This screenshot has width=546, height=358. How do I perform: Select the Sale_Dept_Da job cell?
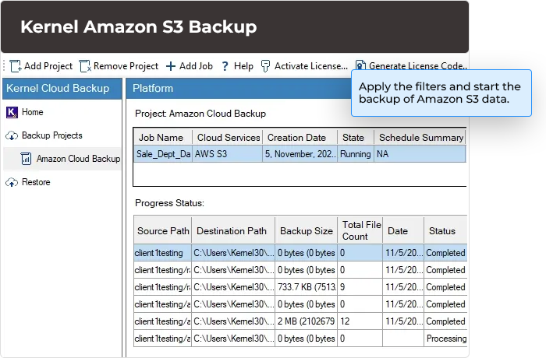[163, 154]
